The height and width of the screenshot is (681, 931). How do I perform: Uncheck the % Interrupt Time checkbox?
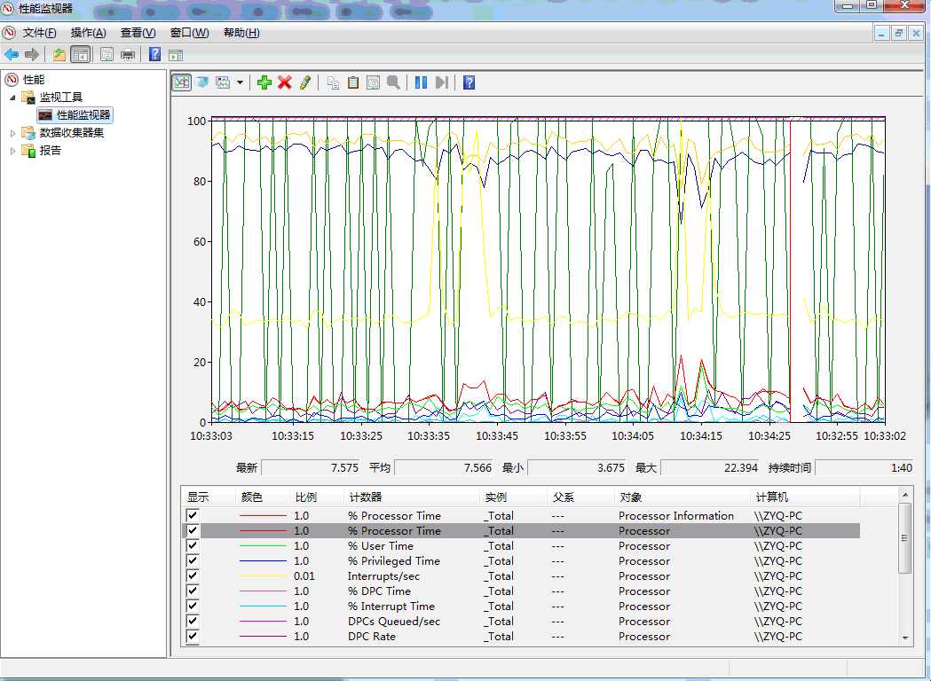(193, 606)
